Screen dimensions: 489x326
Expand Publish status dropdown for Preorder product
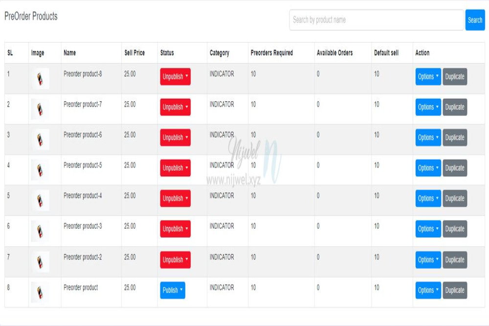tap(172, 290)
